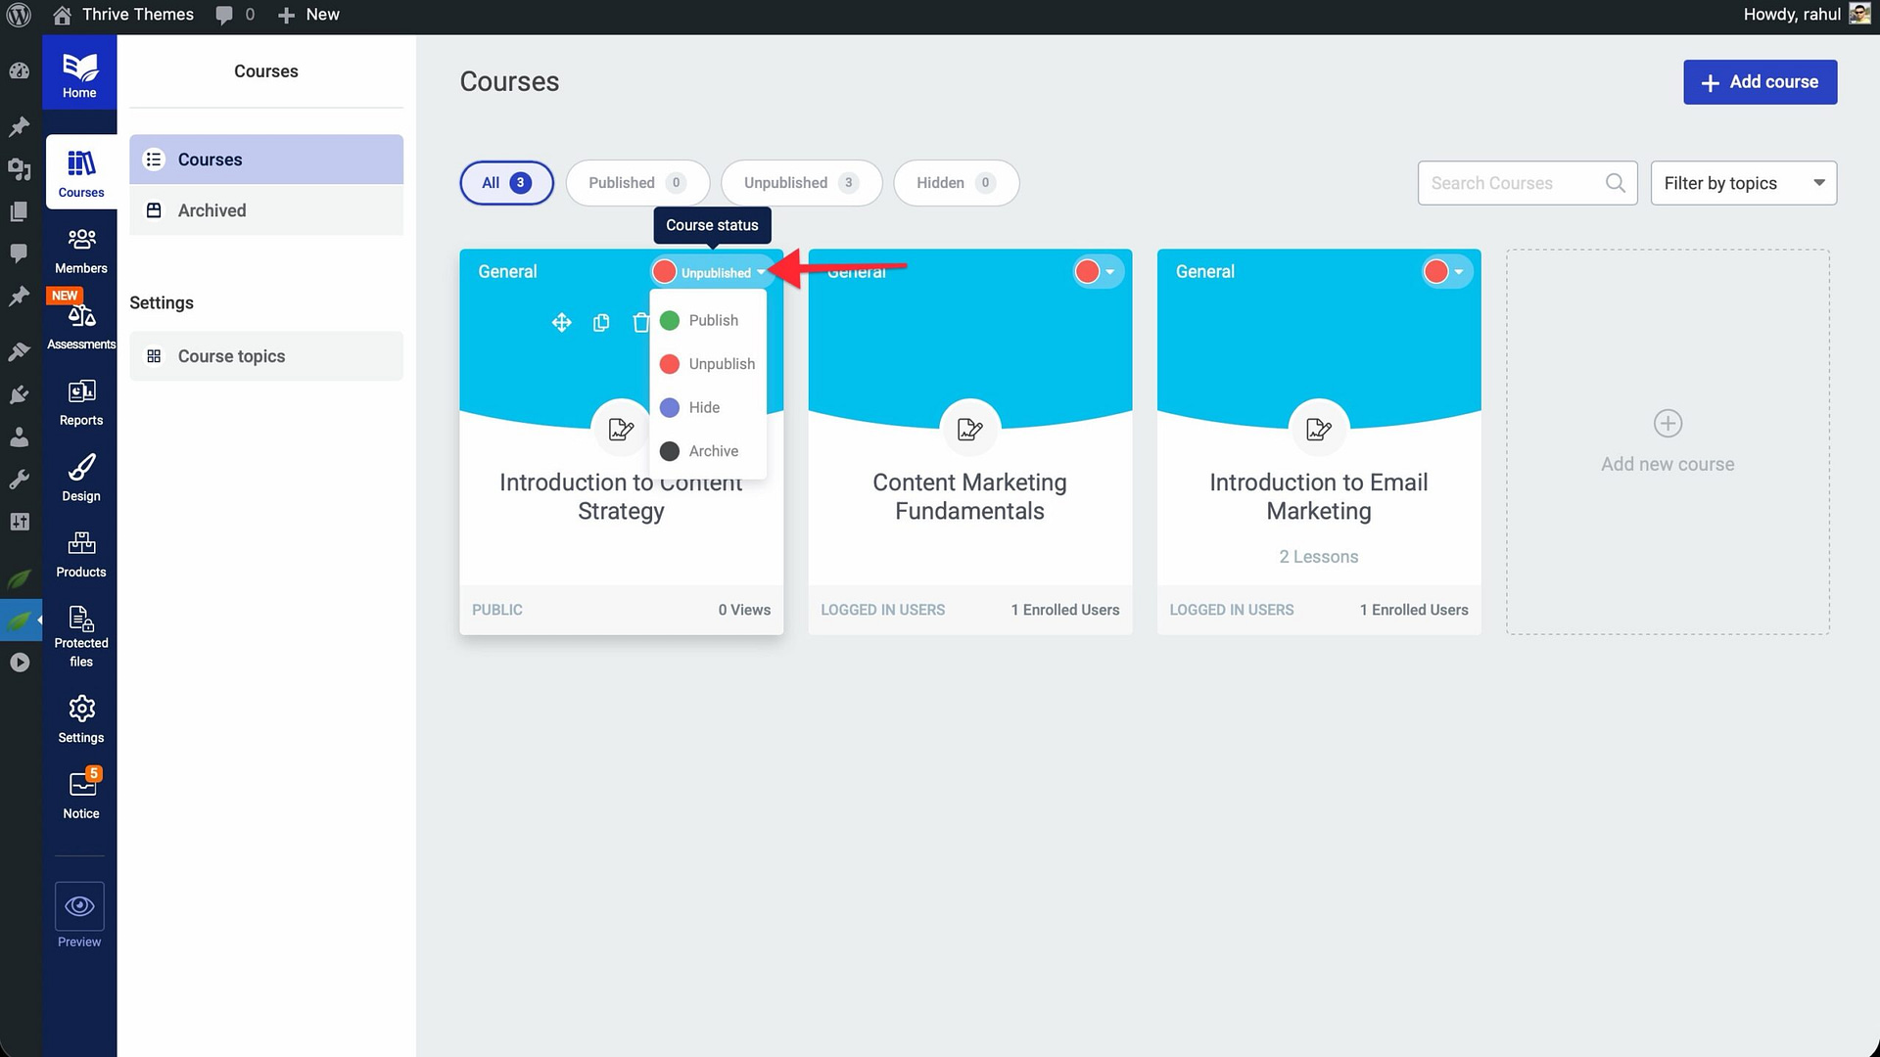This screenshot has height=1057, width=1880.
Task: Open the Filter by topics dropdown
Action: pos(1743,183)
